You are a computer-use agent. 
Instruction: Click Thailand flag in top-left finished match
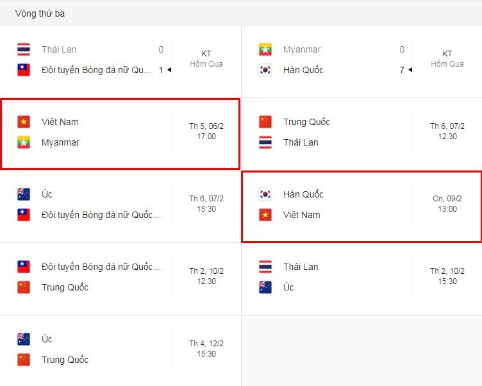click(24, 49)
